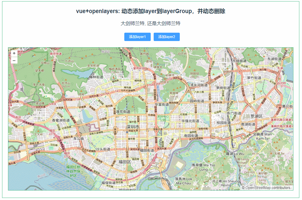Click the page heading about vue+openlayers

coord(151,11)
